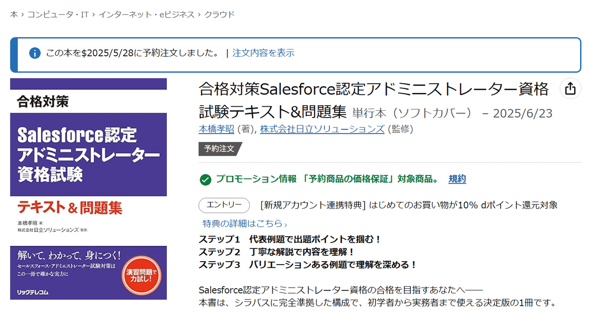Open the 本 breadcrumb link
The height and width of the screenshot is (317, 589).
[14, 15]
